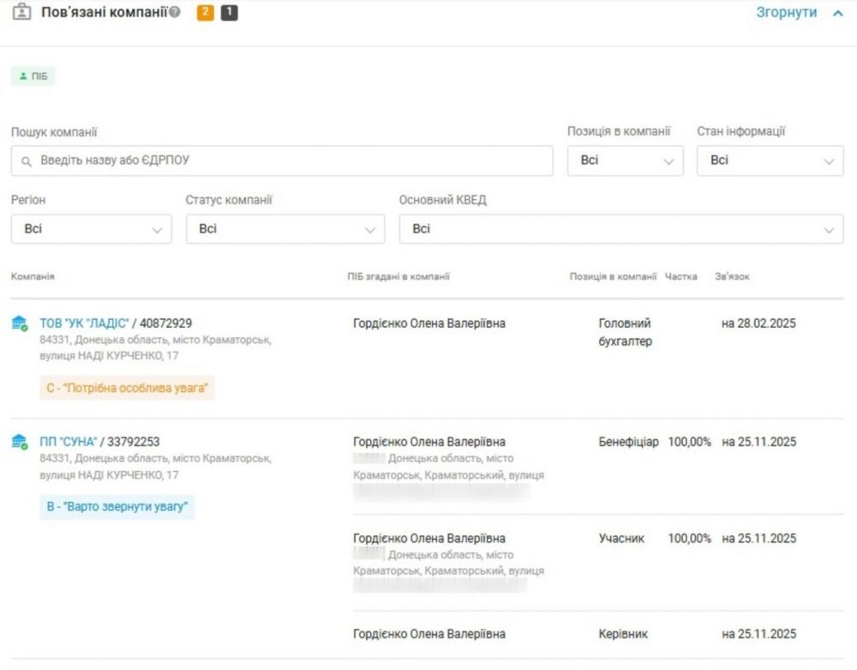Open ПП "СУНА" company link
Image resolution: width=857 pixels, height=670 pixels.
(x=69, y=442)
